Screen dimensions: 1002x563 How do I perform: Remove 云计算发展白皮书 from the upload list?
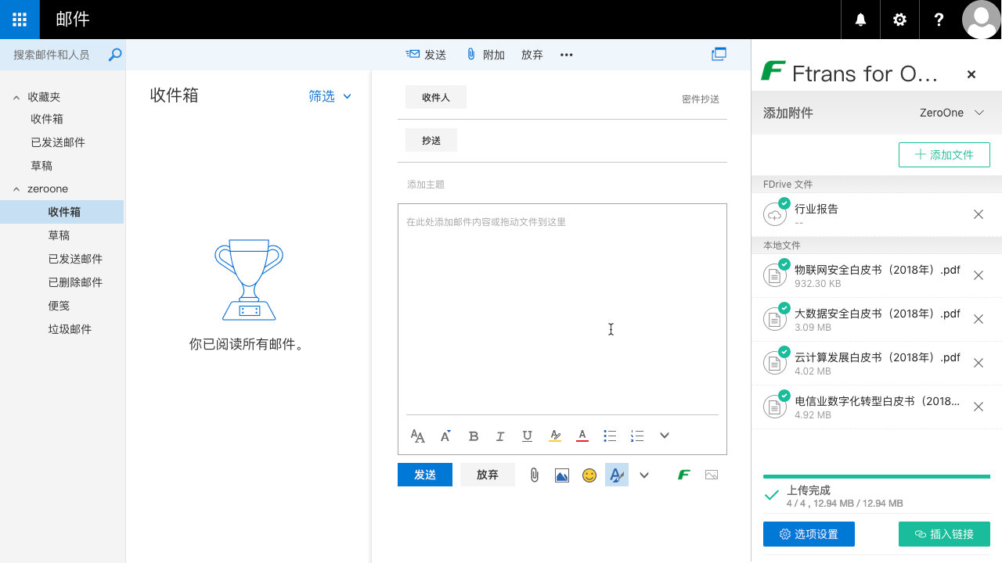[979, 363]
